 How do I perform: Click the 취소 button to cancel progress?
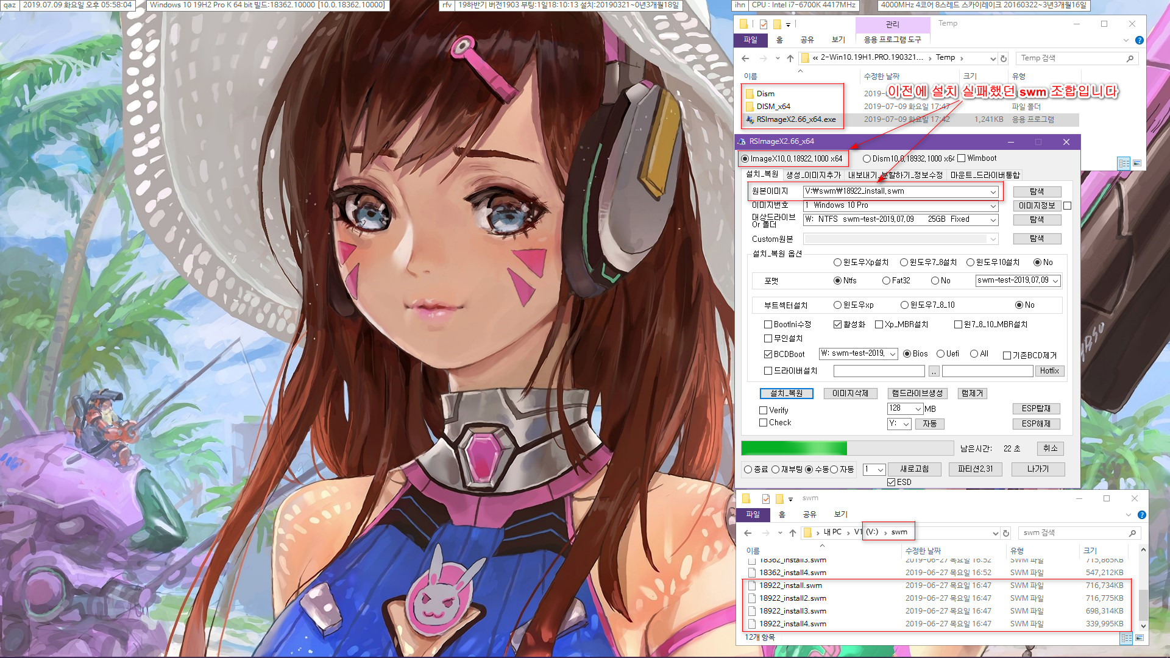pos(1051,448)
